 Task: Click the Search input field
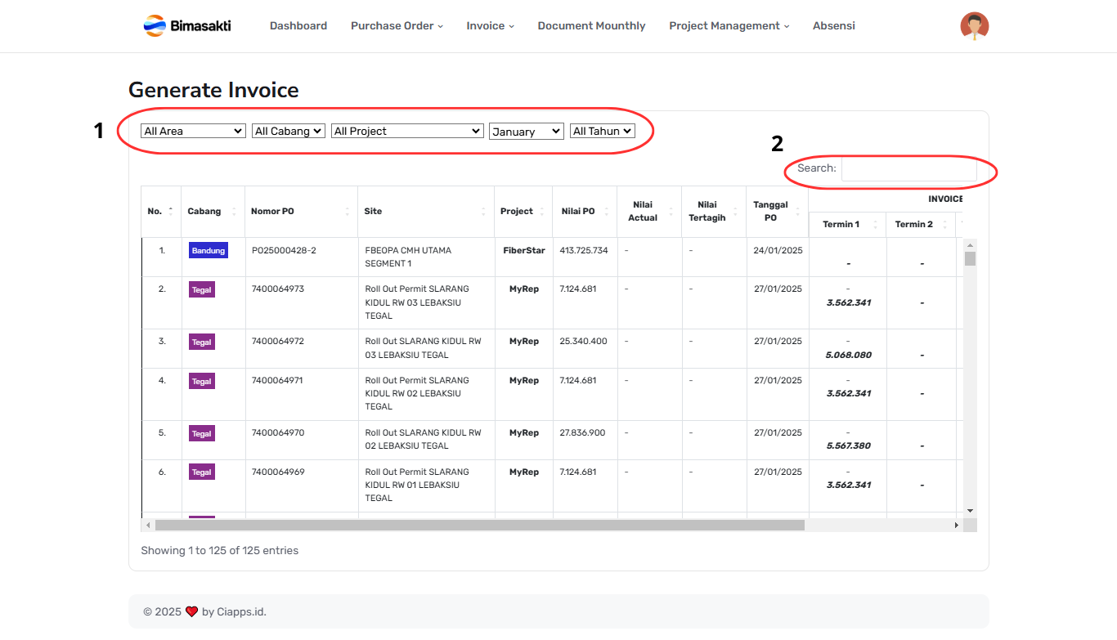click(908, 168)
